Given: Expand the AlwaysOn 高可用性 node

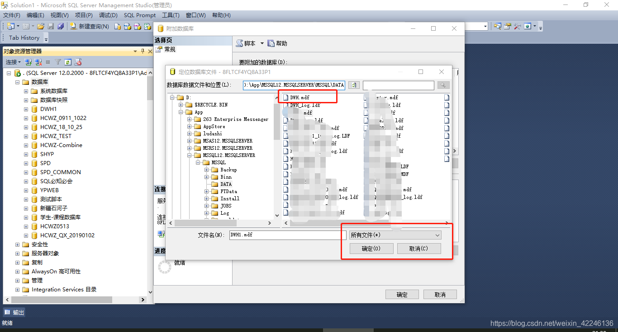Looking at the screenshot, I should [17, 272].
